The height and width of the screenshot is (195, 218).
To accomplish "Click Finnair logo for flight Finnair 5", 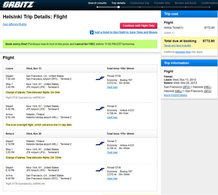I will (100, 144).
